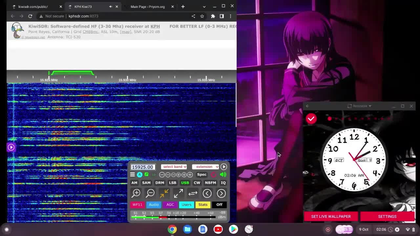Viewport: 420px width, 236px height.
Task: Click back arrow in clock app window
Action: 307,106
